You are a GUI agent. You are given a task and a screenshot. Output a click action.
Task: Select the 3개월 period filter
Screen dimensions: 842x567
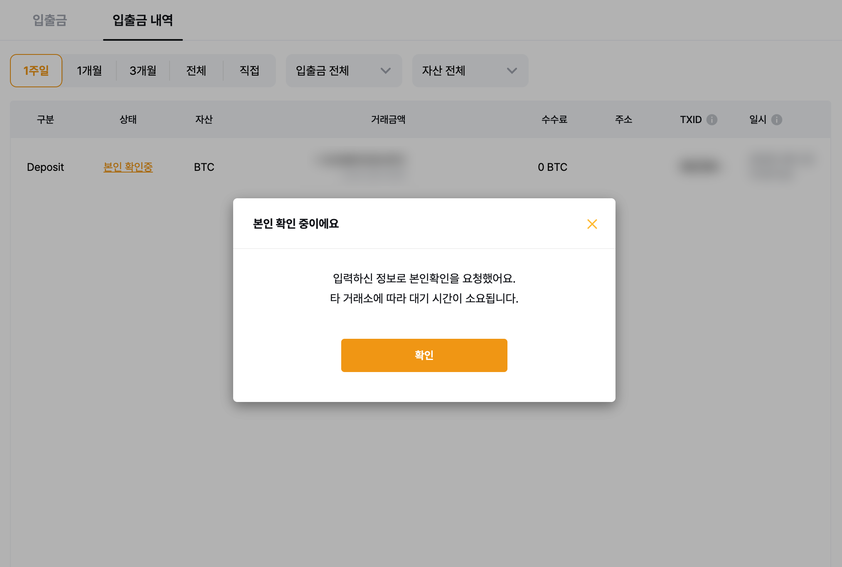tap(143, 71)
